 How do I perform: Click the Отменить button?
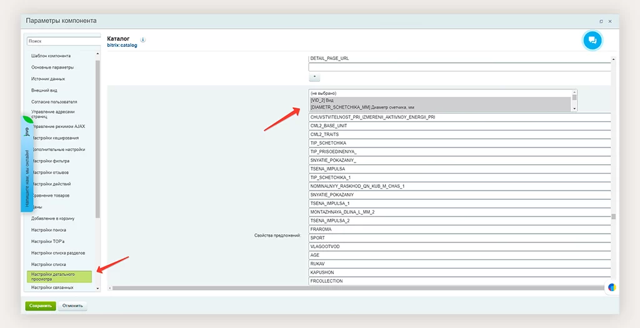[x=72, y=306]
